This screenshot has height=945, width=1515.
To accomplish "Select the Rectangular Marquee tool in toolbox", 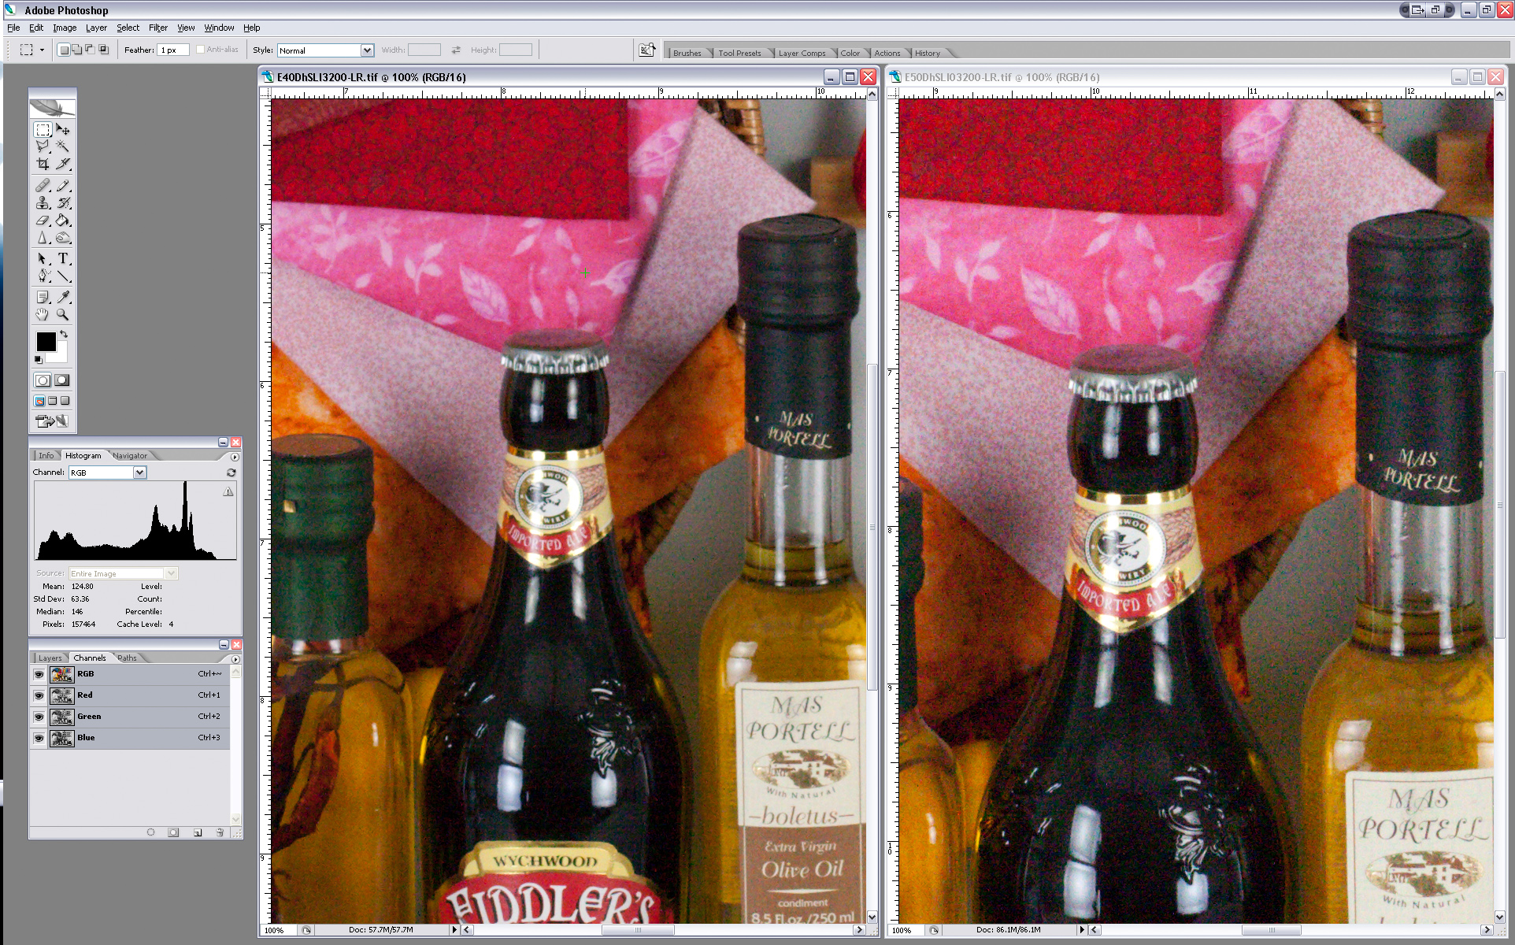I will (43, 129).
